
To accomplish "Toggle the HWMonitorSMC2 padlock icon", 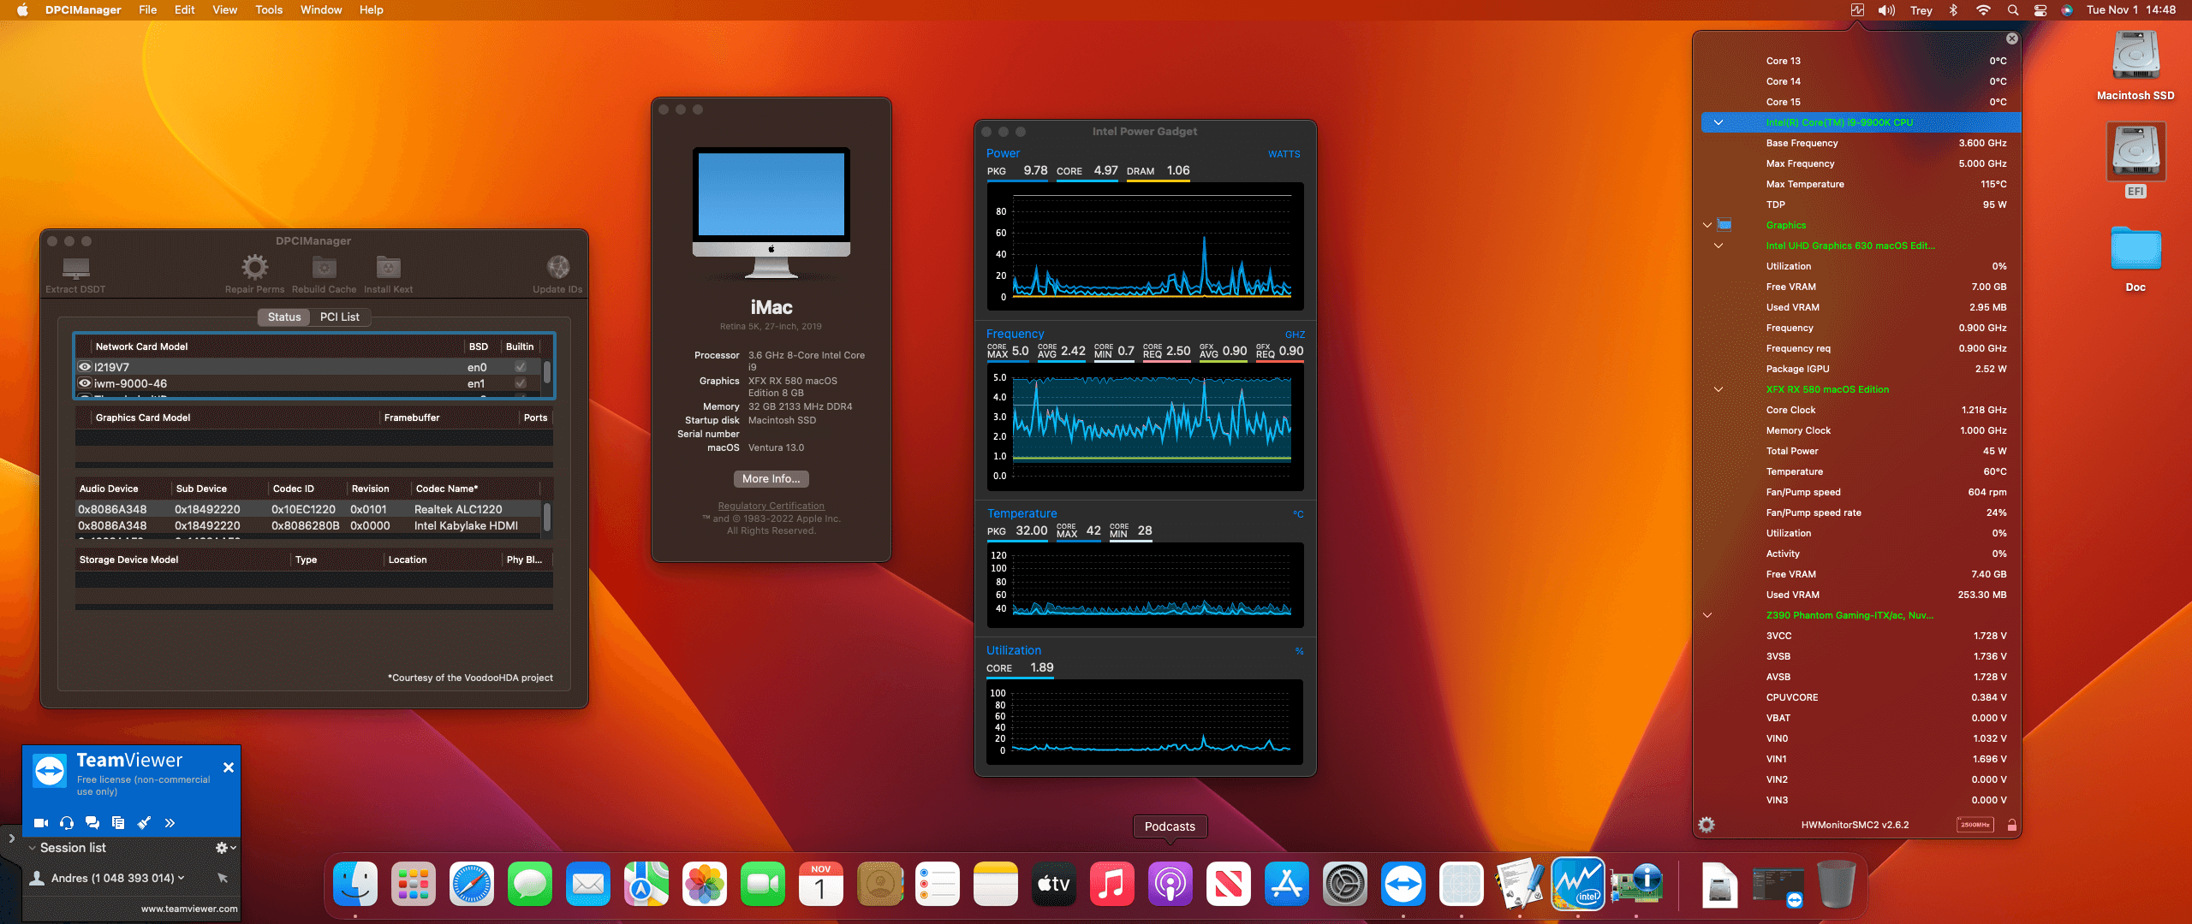I will 2012,825.
